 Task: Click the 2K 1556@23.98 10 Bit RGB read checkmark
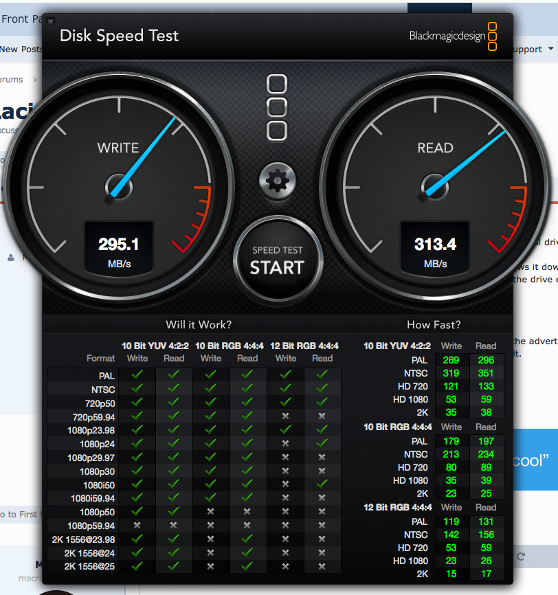[247, 539]
